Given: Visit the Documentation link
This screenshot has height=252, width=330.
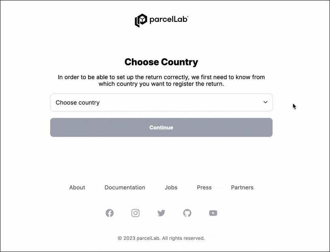Looking at the screenshot, I should (125, 187).
